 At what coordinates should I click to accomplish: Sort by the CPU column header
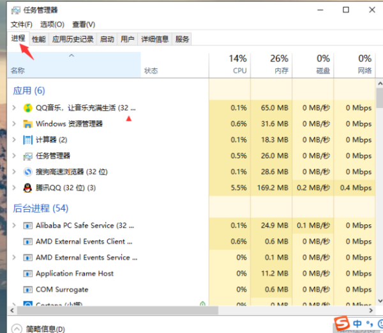(x=230, y=65)
